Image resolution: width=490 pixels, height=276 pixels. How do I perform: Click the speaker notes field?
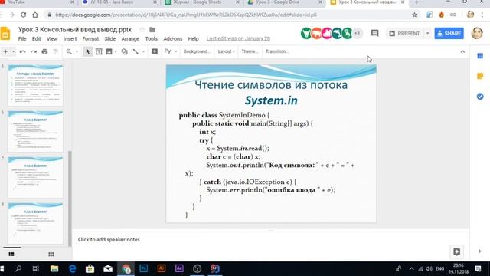(x=270, y=240)
